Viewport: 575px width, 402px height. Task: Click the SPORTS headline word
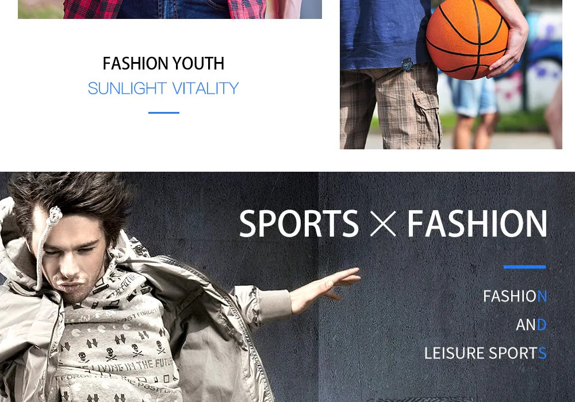tap(298, 223)
